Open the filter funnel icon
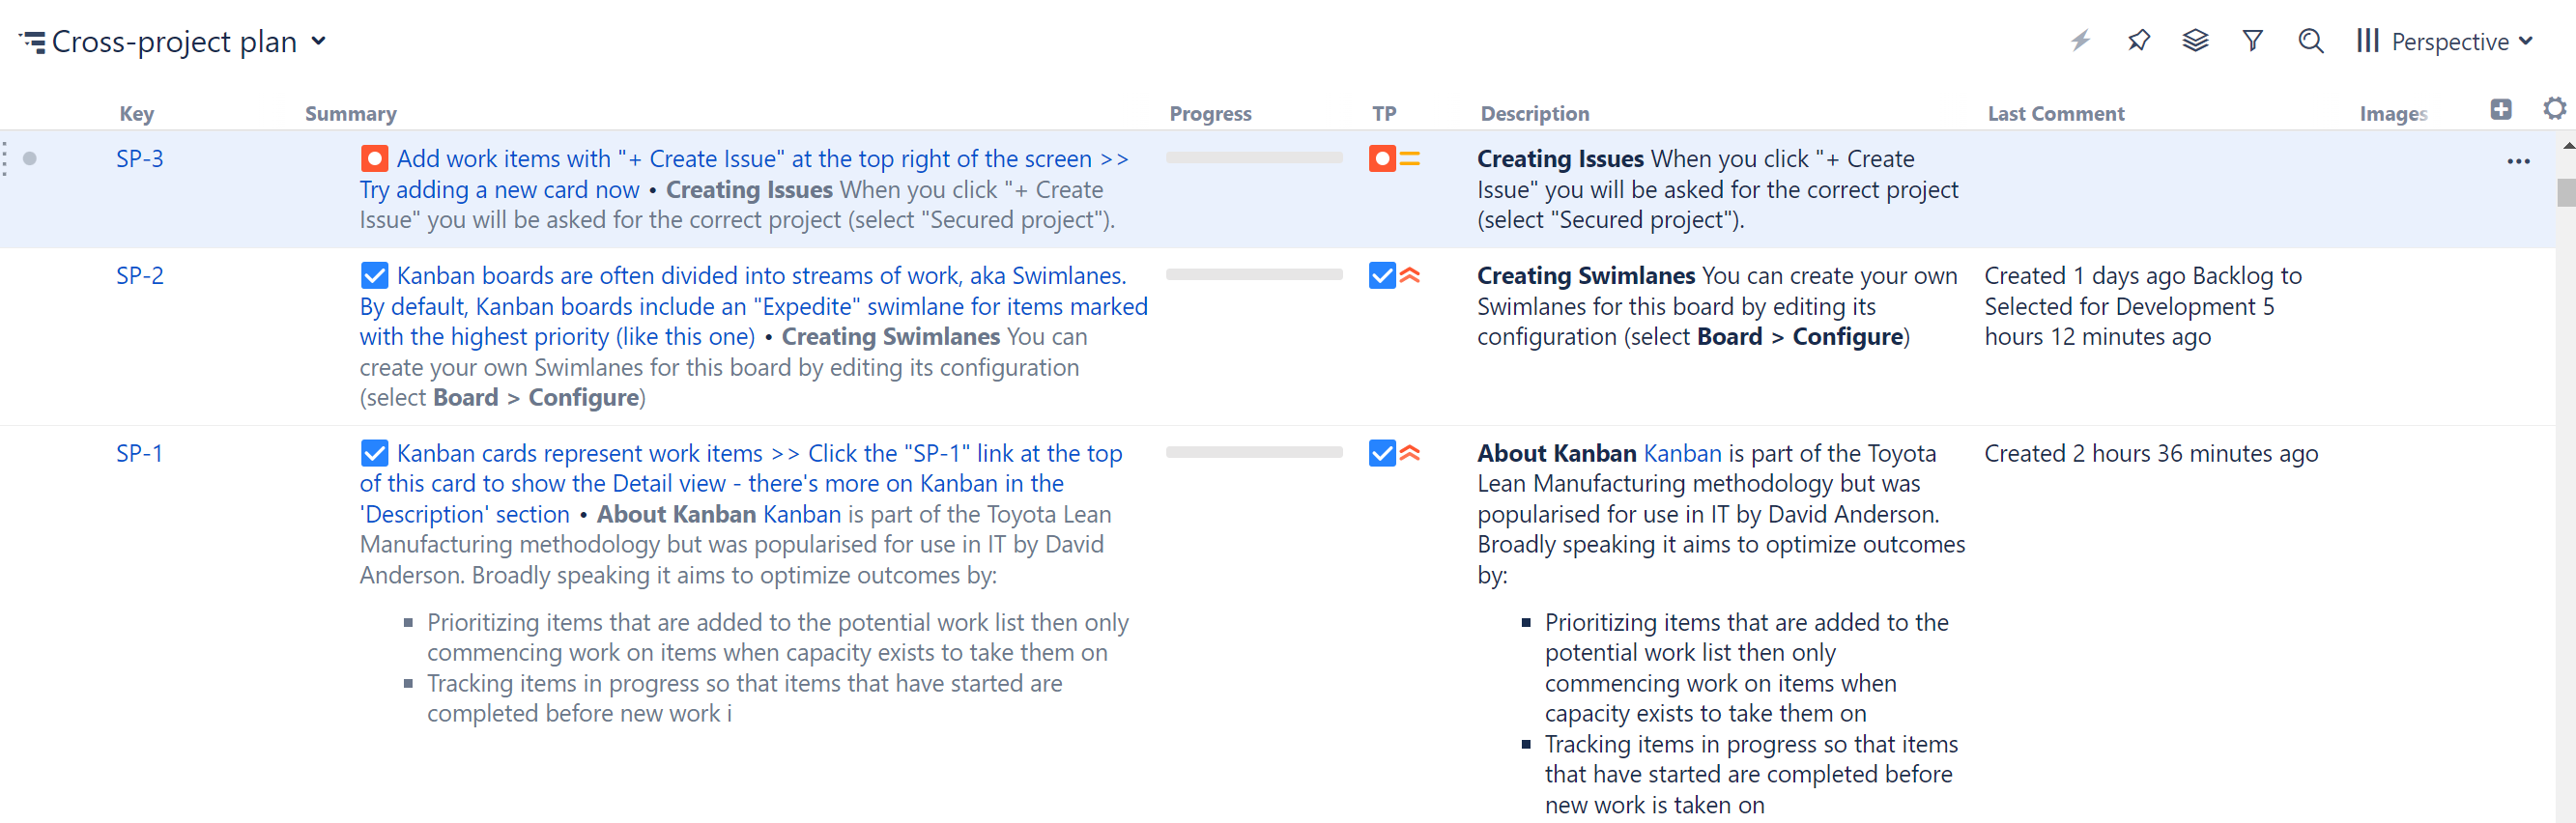2576x823 pixels. pos(2252,41)
